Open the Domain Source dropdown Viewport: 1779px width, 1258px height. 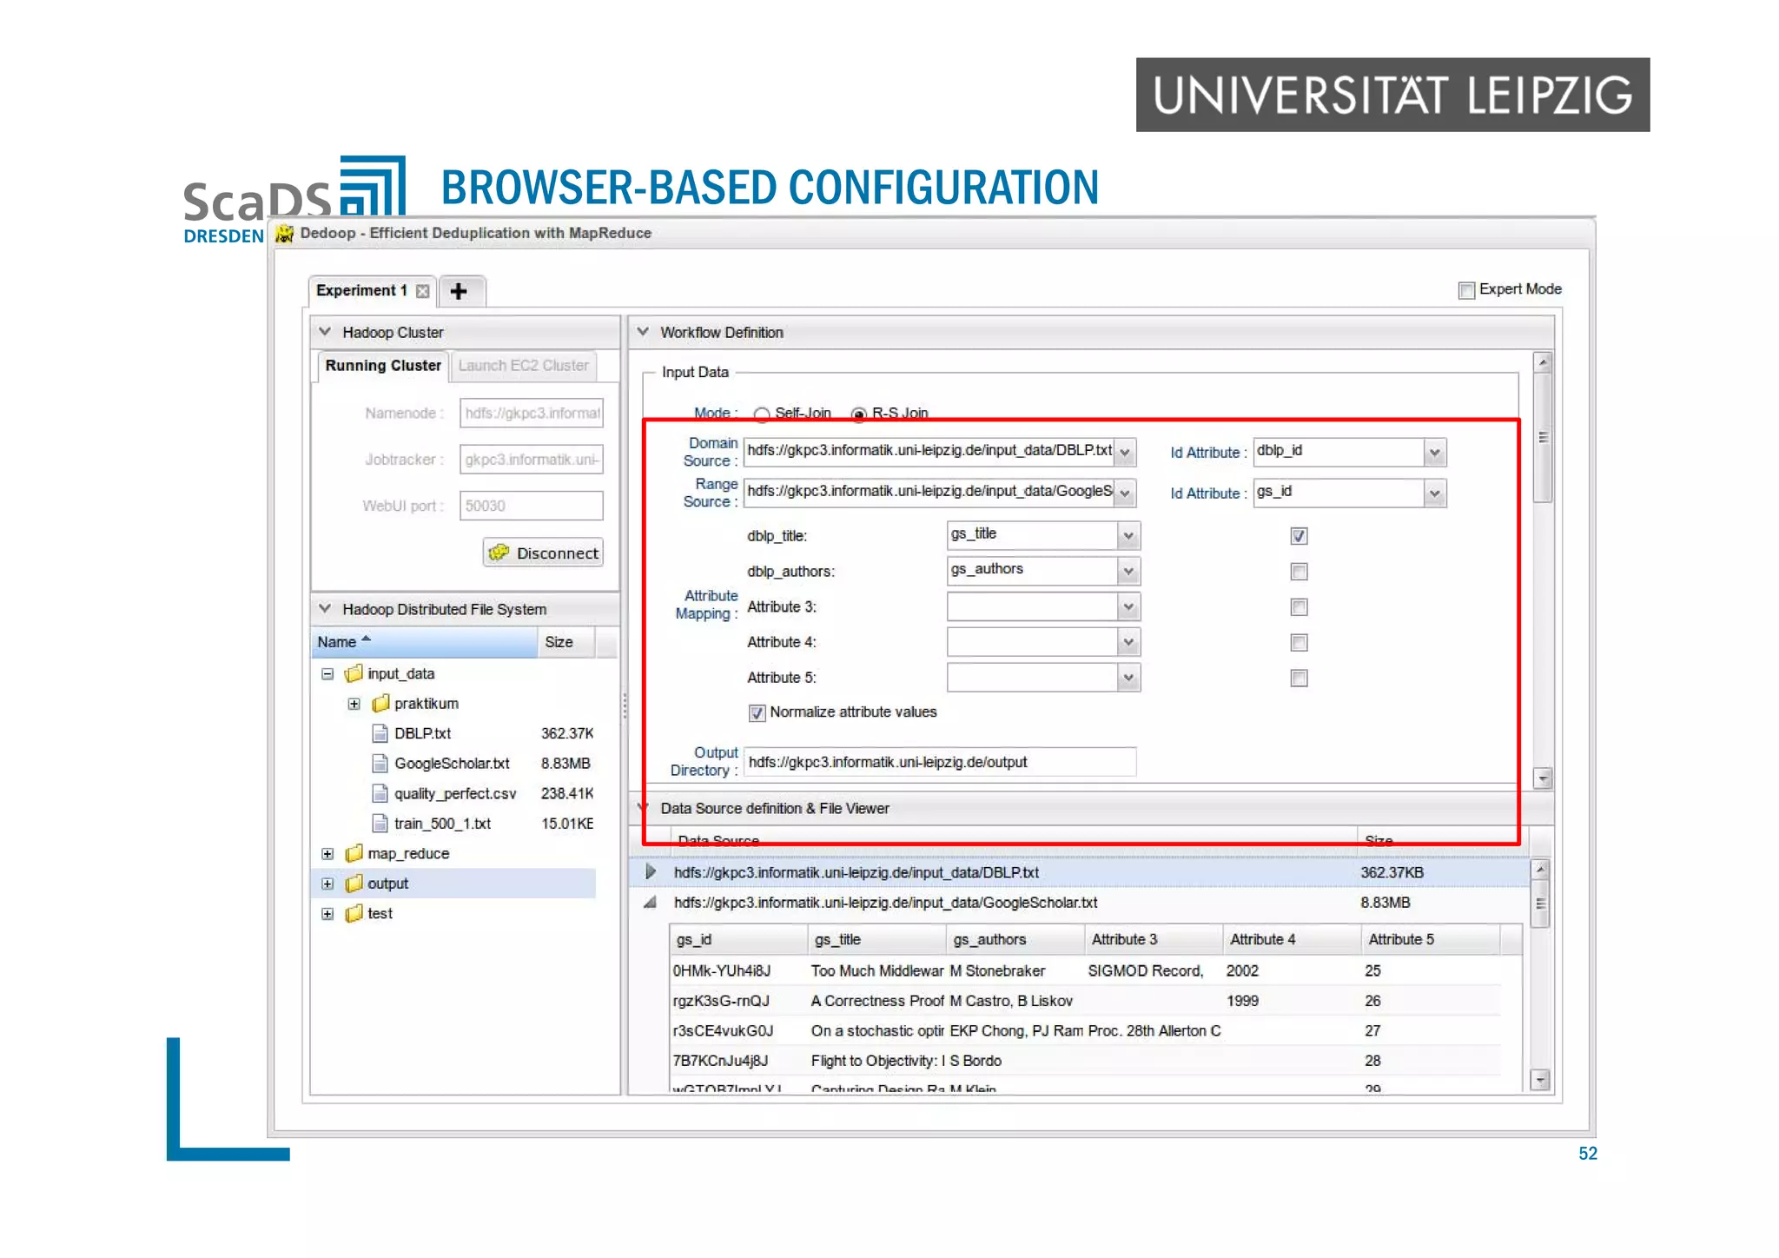[x=1125, y=452]
